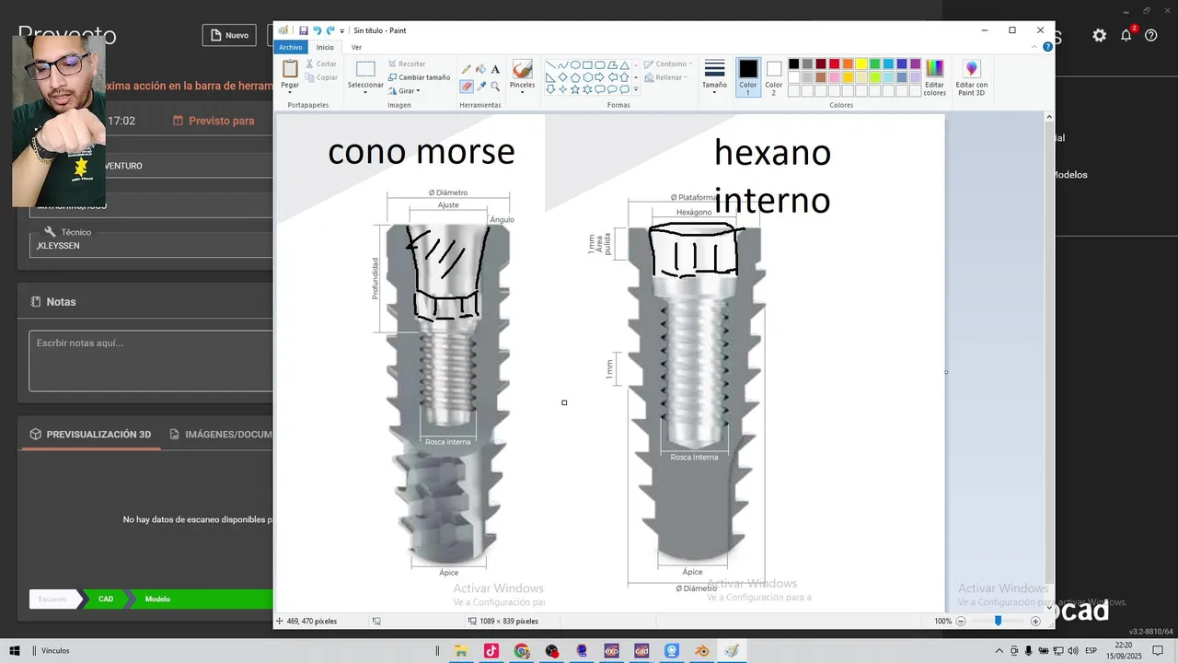The height and width of the screenshot is (663, 1178).
Task: Adjust the Paint zoom slider handle
Action: pos(998,622)
